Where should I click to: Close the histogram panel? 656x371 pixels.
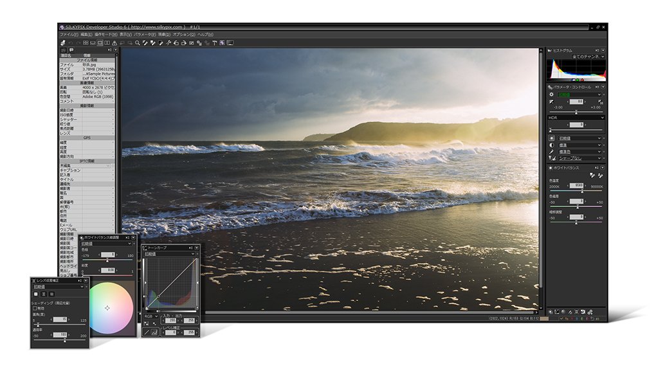click(x=603, y=51)
